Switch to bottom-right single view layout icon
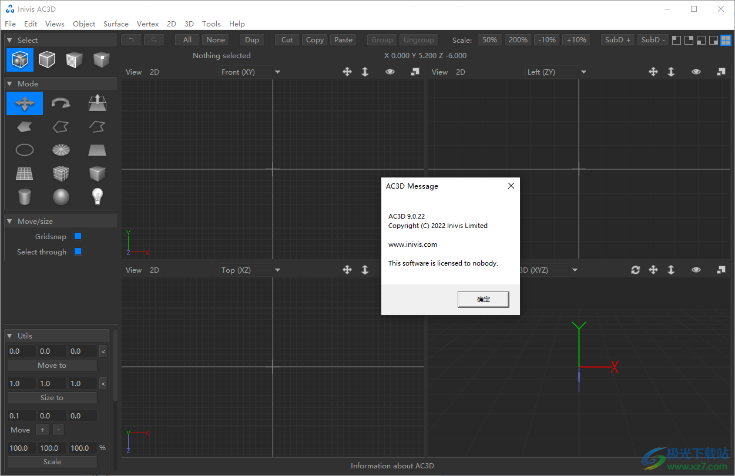 [713, 40]
